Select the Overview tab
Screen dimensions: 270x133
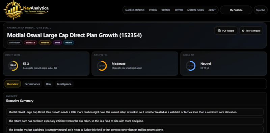(x=12, y=84)
